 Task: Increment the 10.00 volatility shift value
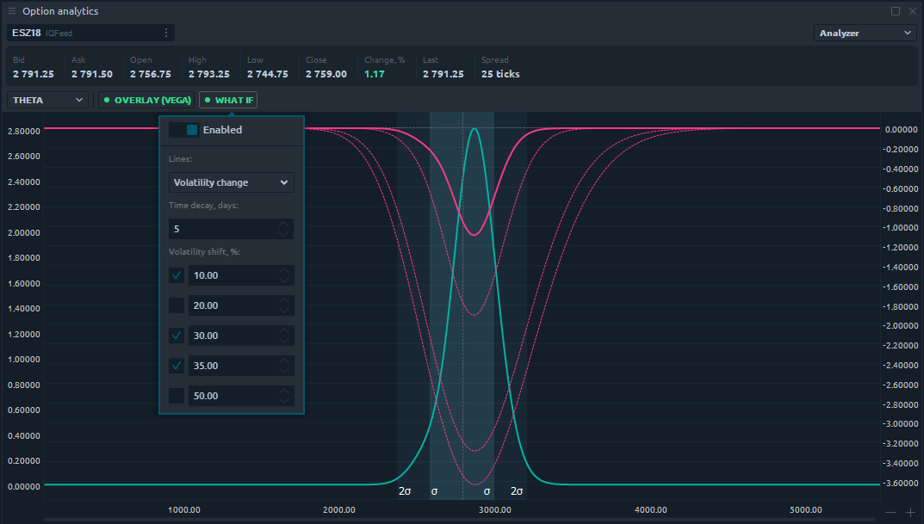tap(284, 271)
